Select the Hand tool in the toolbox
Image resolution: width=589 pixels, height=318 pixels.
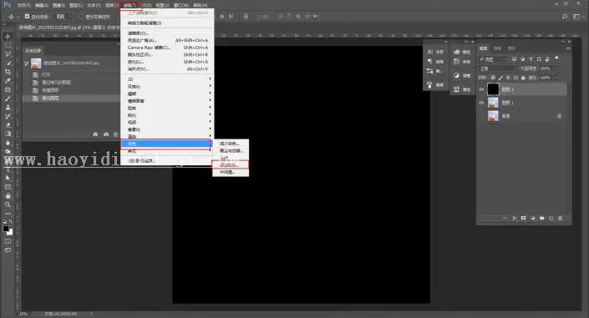pyautogui.click(x=8, y=195)
